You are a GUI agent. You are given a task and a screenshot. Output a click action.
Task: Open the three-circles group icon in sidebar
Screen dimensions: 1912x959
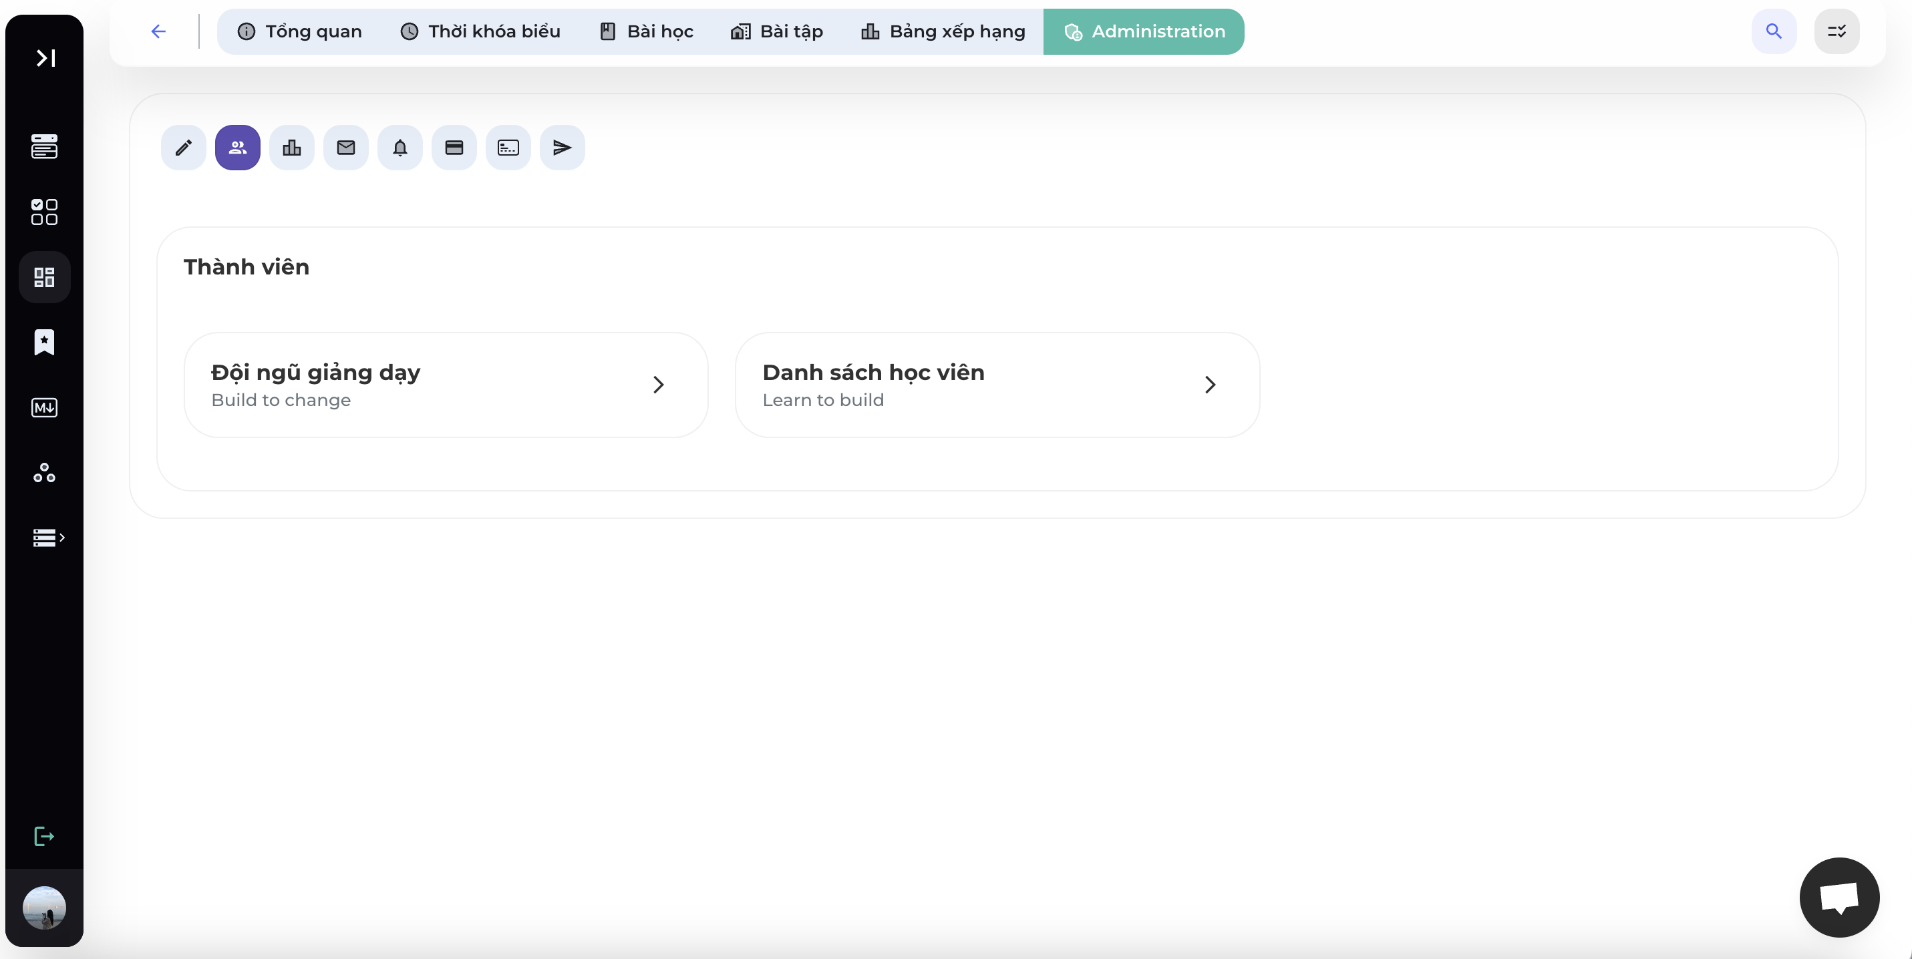[x=45, y=472]
